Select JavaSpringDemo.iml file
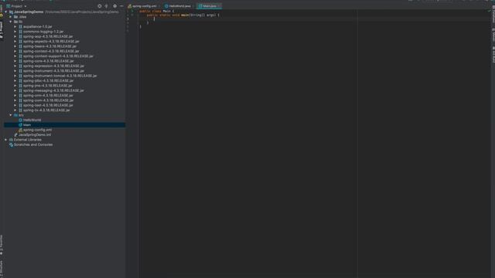 [35, 134]
